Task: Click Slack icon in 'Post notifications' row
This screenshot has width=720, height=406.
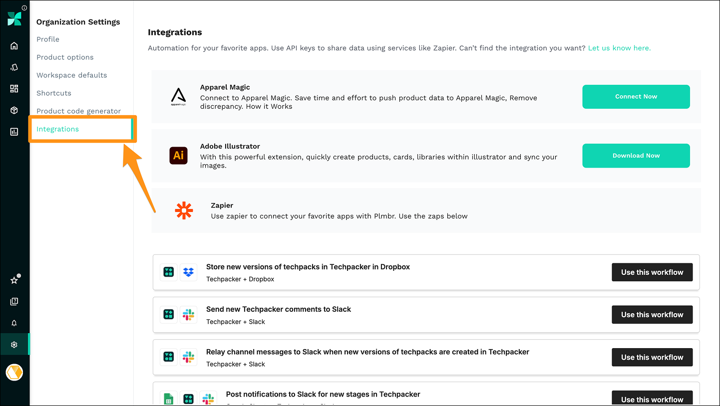Action: click(208, 399)
